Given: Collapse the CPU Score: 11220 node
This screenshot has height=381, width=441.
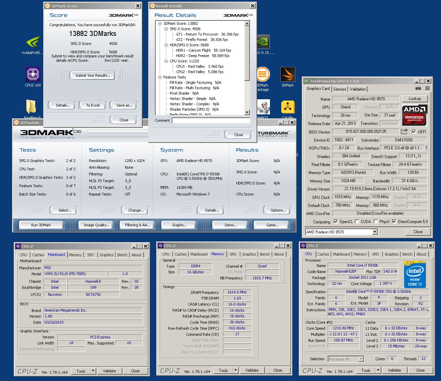Looking at the screenshot, I should click(x=166, y=61).
